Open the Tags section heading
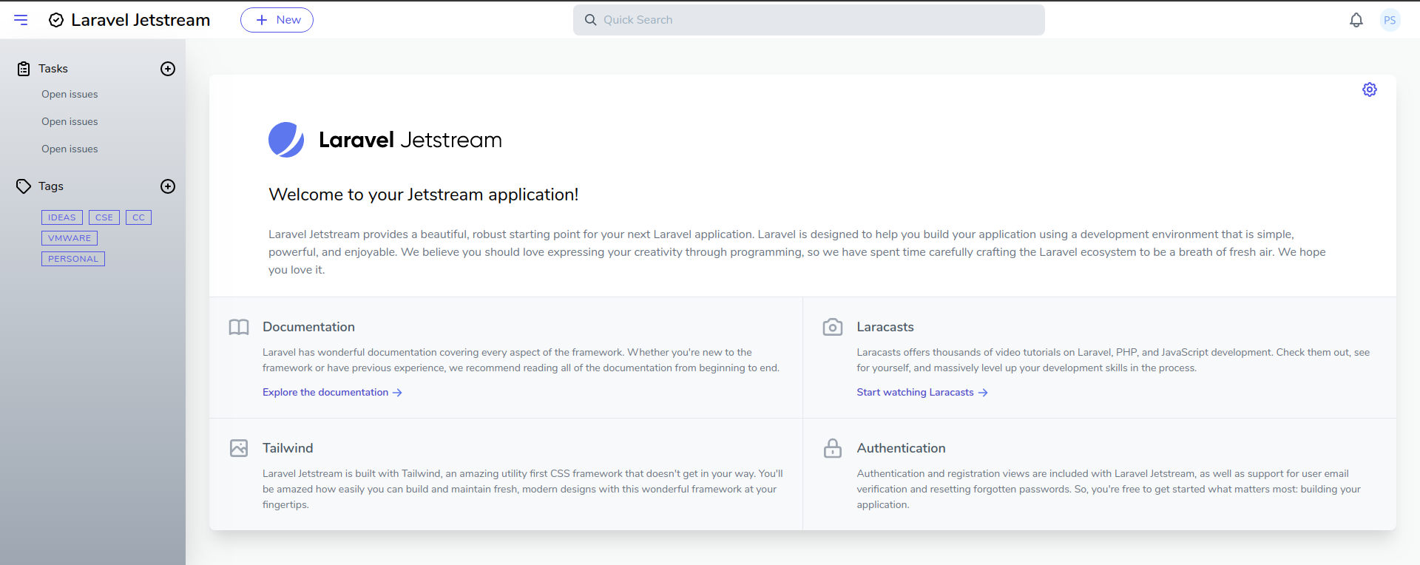Screen dimensions: 1420x565 [51, 186]
